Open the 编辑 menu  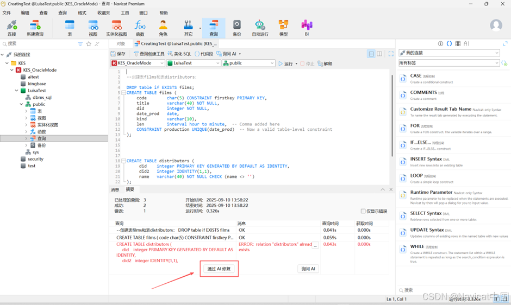coord(25,13)
